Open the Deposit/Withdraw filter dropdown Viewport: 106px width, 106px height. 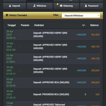tap(81, 16)
